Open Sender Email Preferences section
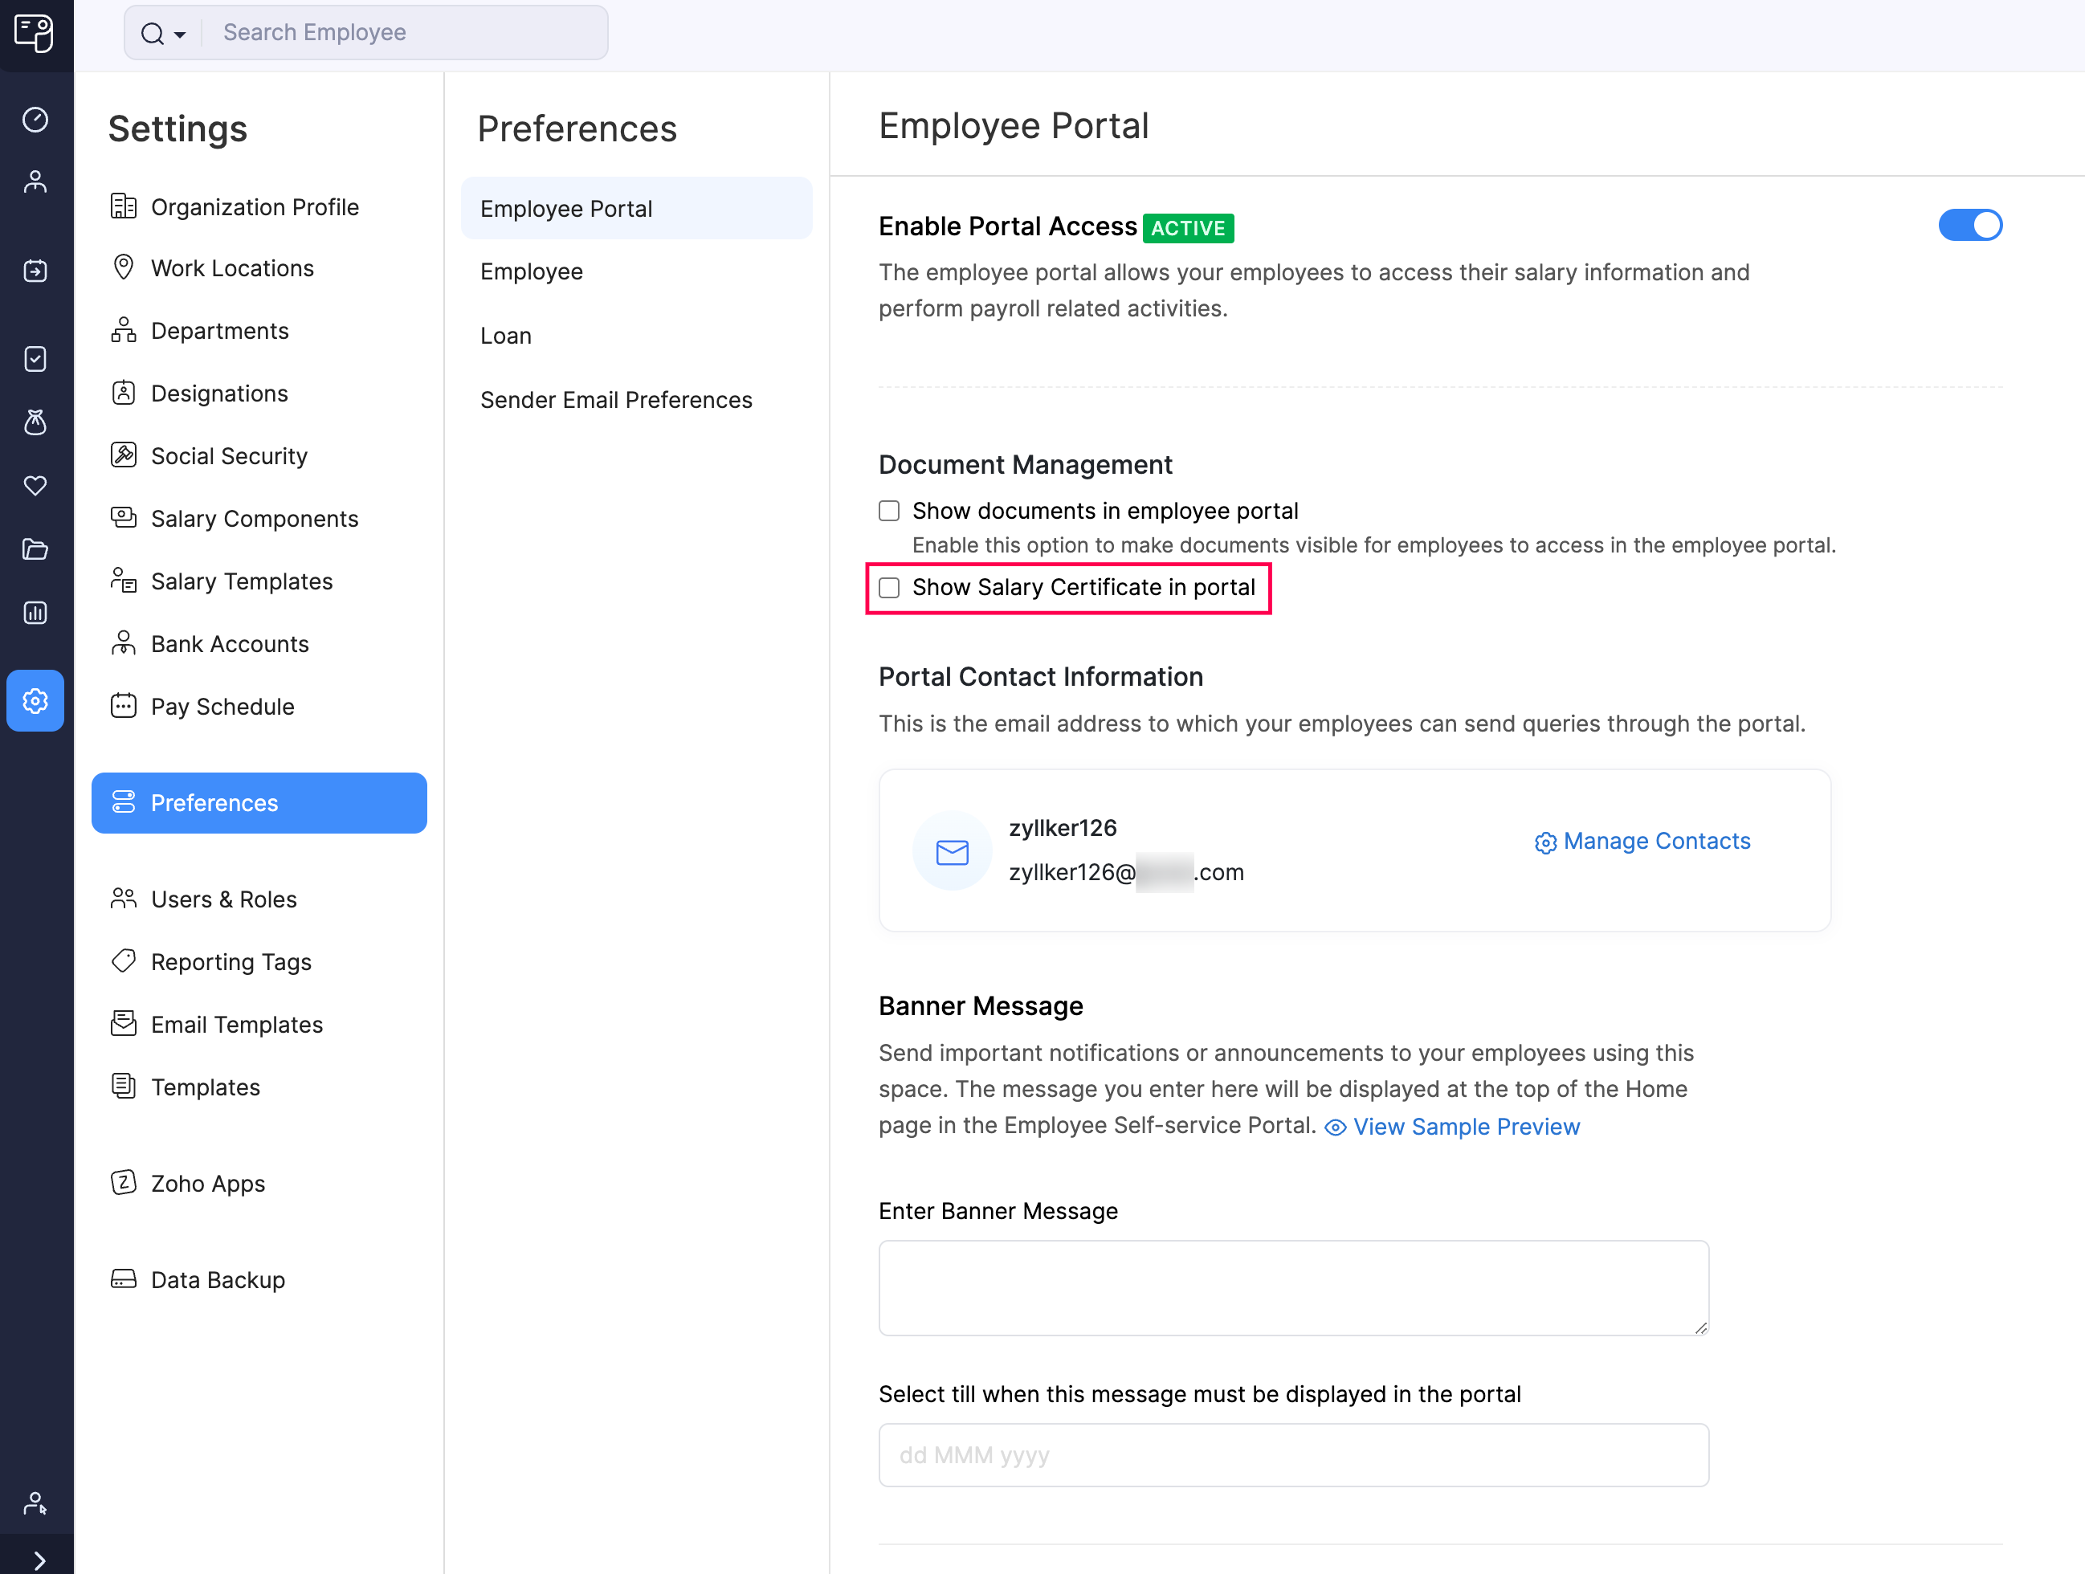The width and height of the screenshot is (2085, 1574). point(615,398)
